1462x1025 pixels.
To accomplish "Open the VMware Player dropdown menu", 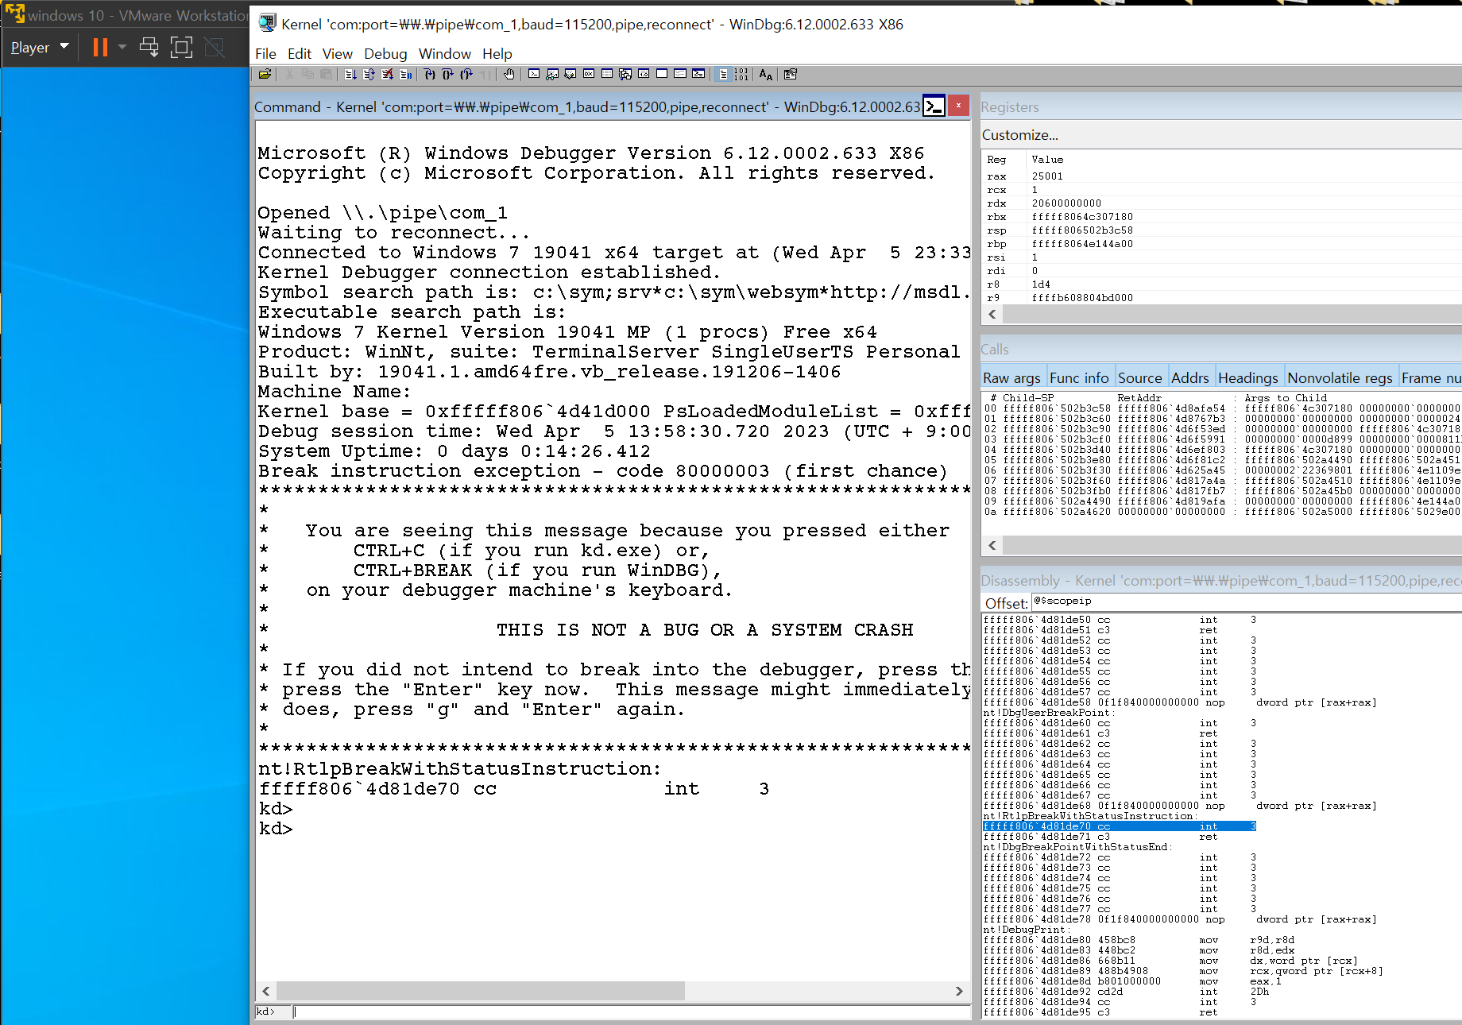I will (x=40, y=48).
